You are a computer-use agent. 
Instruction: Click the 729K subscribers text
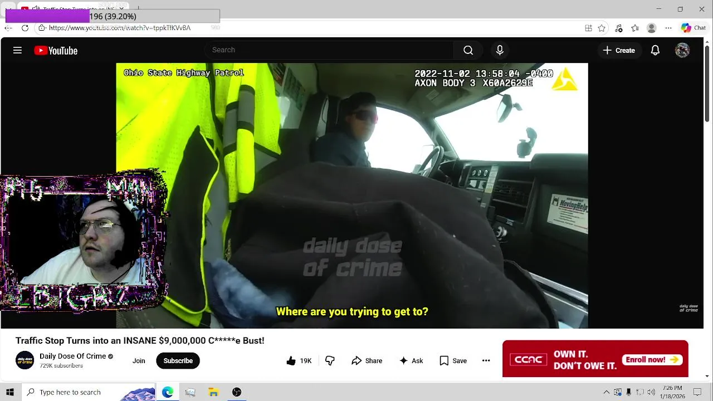point(61,366)
